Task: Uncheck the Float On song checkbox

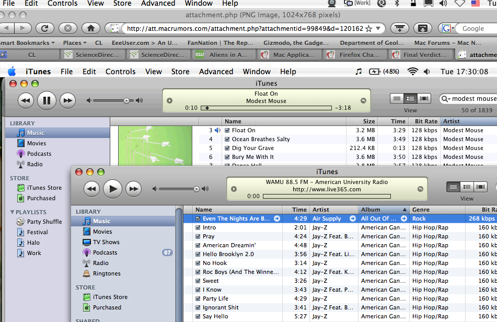Action: click(227, 130)
